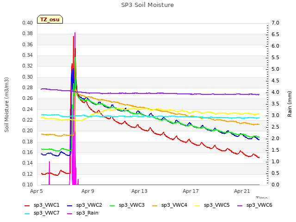
Task: Click the sp3_VWC1 legend label
Action: (x=46, y=205)
